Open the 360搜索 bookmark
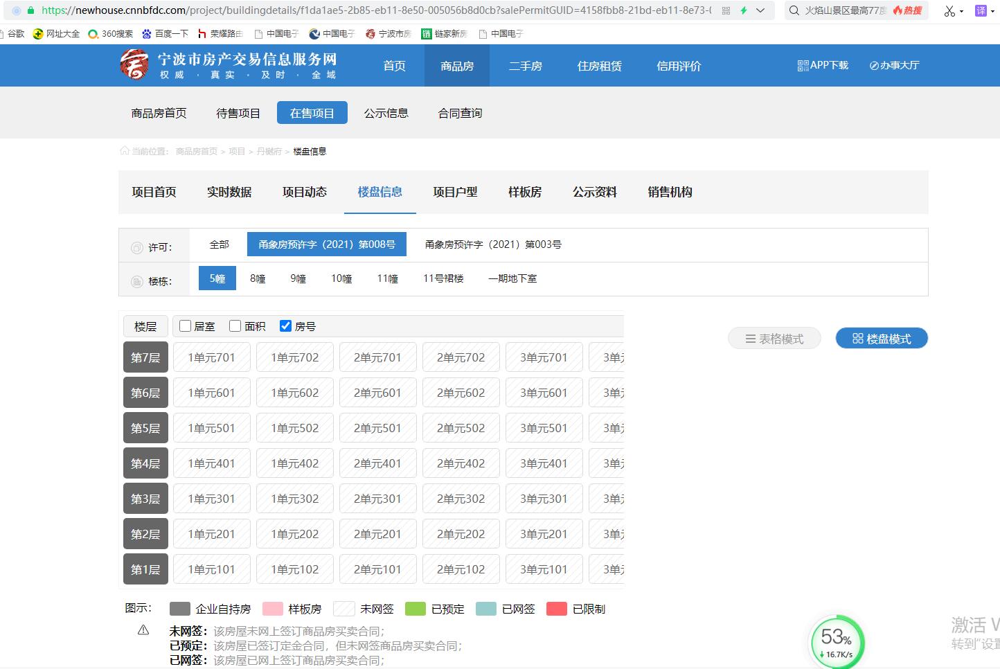The height and width of the screenshot is (669, 1000). click(x=111, y=33)
